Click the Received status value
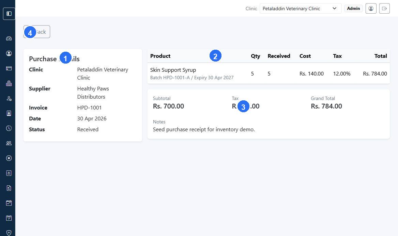 point(88,130)
